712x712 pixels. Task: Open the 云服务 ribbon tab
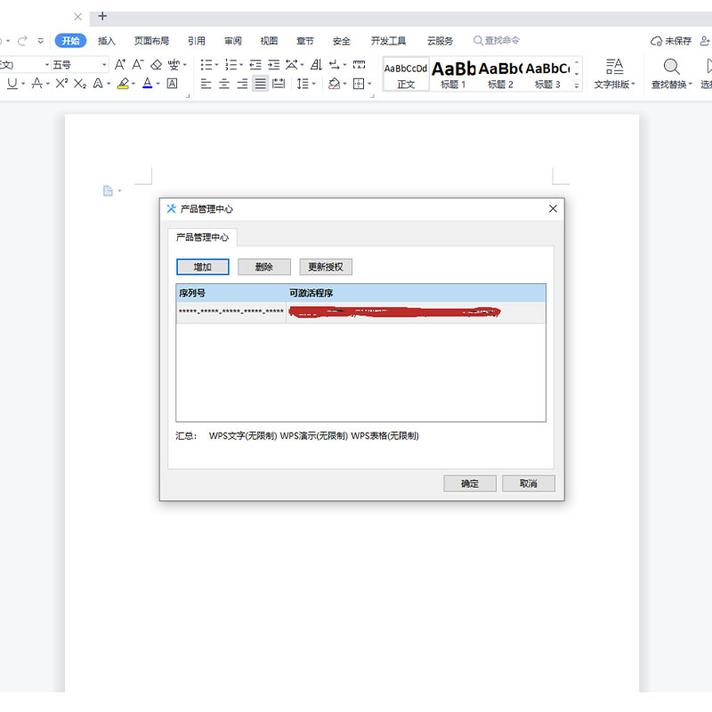[440, 41]
